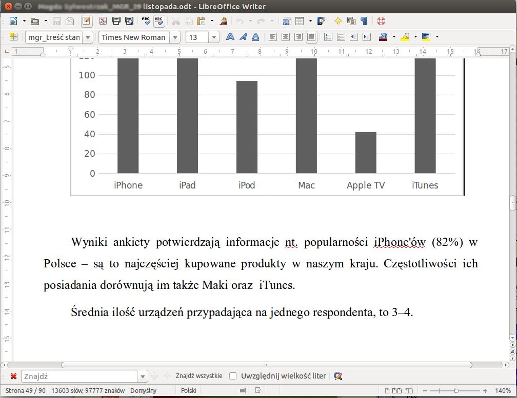Image resolution: width=517 pixels, height=398 pixels.
Task: Toggle AutoSpellcheck
Action: pyautogui.click(x=159, y=22)
